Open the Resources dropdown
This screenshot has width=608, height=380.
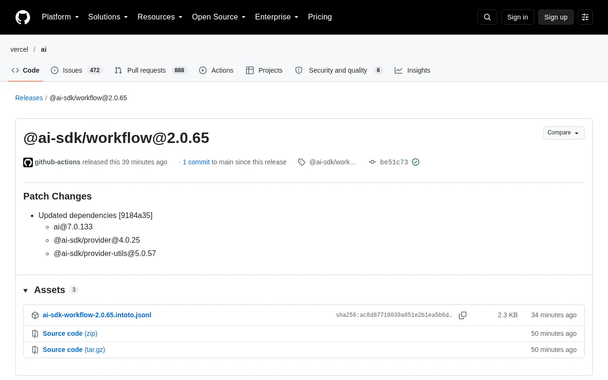tap(160, 17)
